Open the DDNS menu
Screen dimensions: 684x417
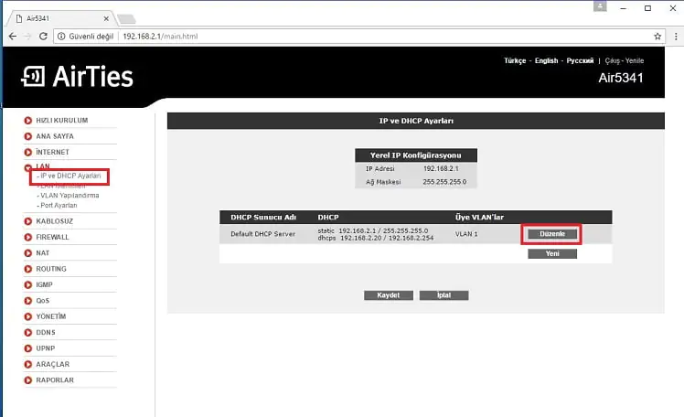(x=46, y=332)
